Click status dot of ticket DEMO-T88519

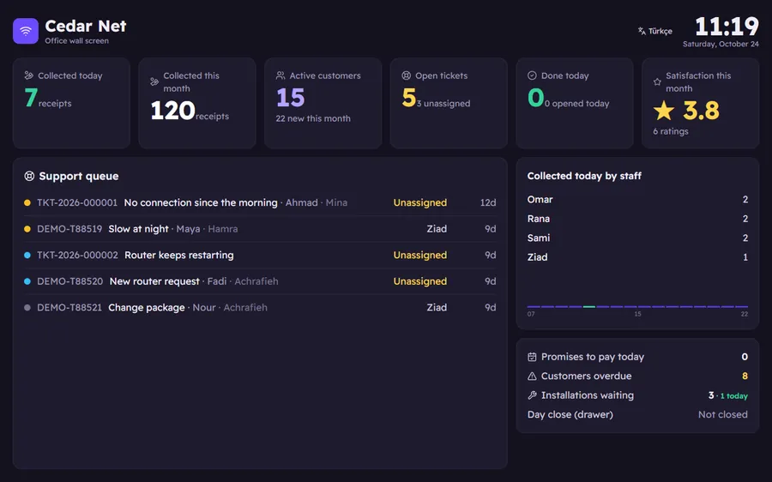click(x=27, y=229)
